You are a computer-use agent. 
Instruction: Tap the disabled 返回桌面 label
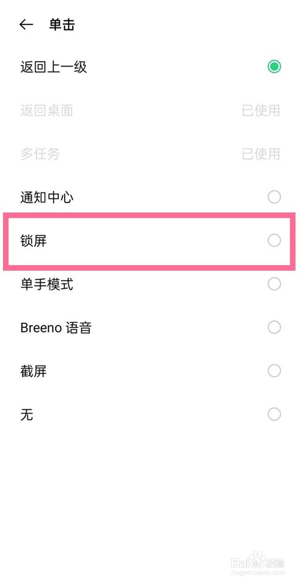tap(47, 110)
